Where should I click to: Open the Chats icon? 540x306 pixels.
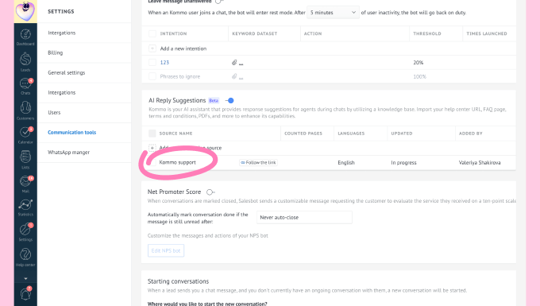(25, 83)
